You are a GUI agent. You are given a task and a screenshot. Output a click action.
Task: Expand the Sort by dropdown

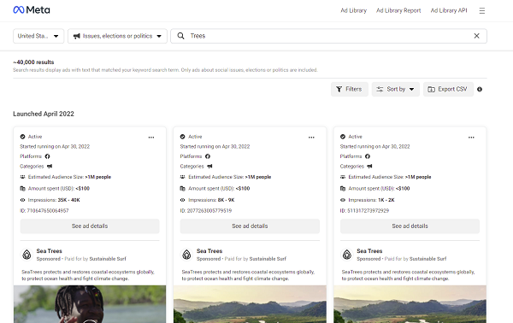tap(396, 89)
